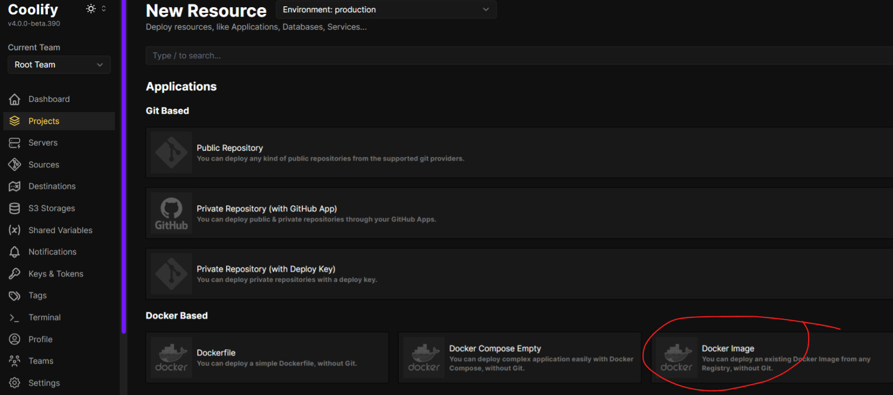Choose Private Repository (with GitHub App)
This screenshot has width=893, height=395.
point(519,213)
